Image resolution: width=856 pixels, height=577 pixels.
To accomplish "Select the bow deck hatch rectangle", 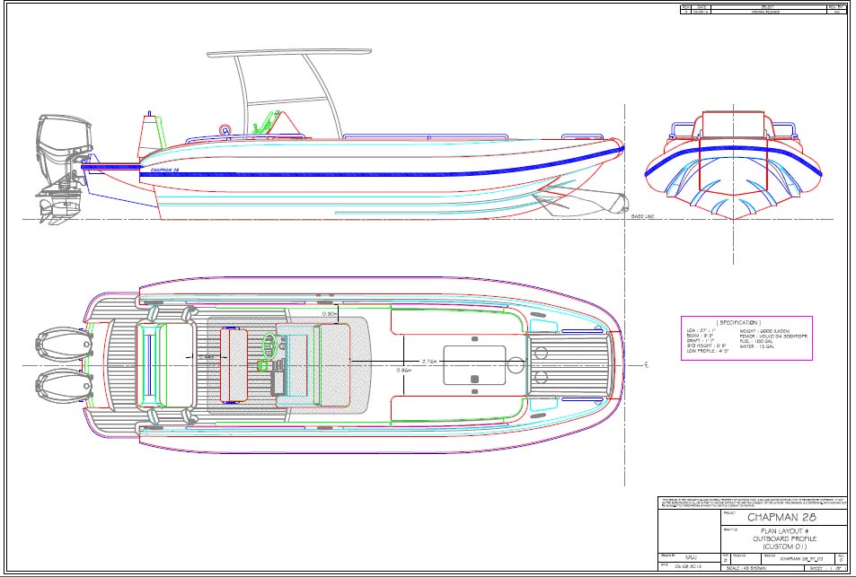I will [x=473, y=364].
